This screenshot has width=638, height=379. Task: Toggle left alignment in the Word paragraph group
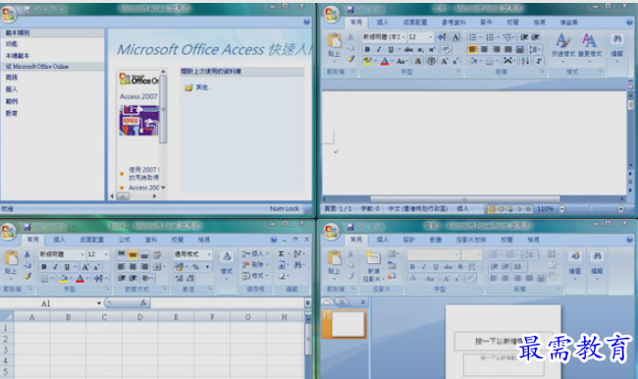[472, 49]
